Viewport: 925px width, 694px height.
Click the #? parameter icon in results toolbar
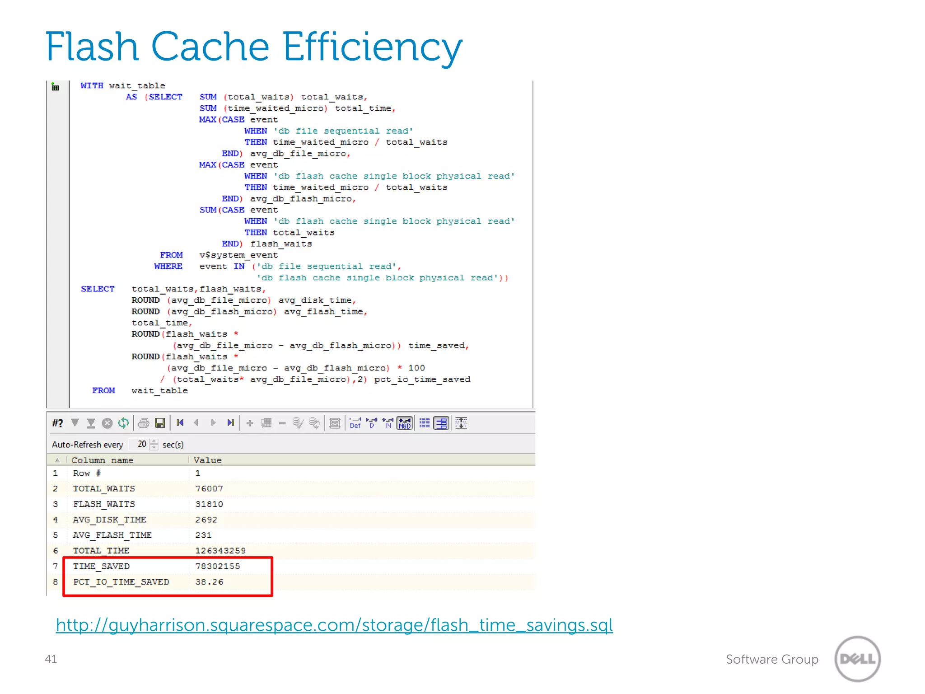pos(58,423)
